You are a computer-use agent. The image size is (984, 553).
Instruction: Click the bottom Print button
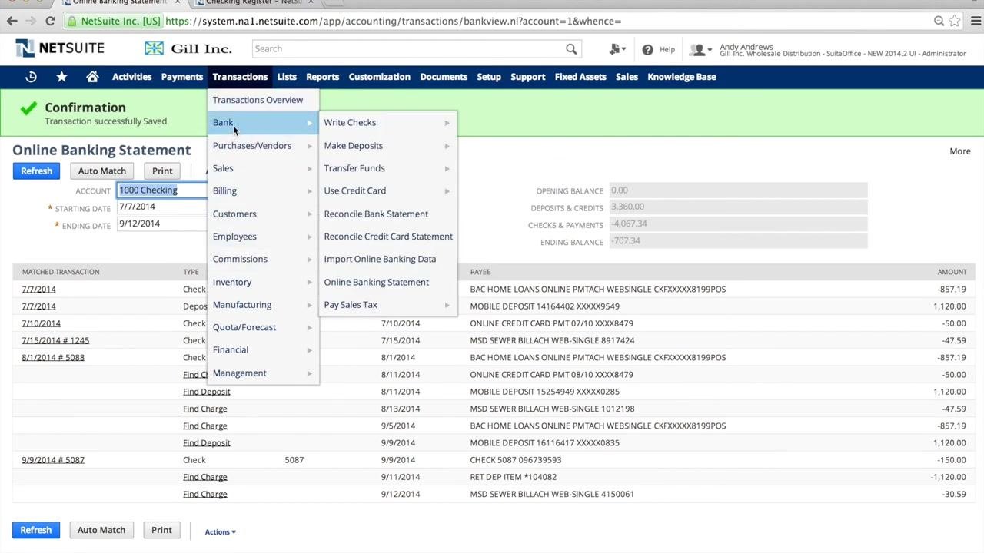(161, 530)
